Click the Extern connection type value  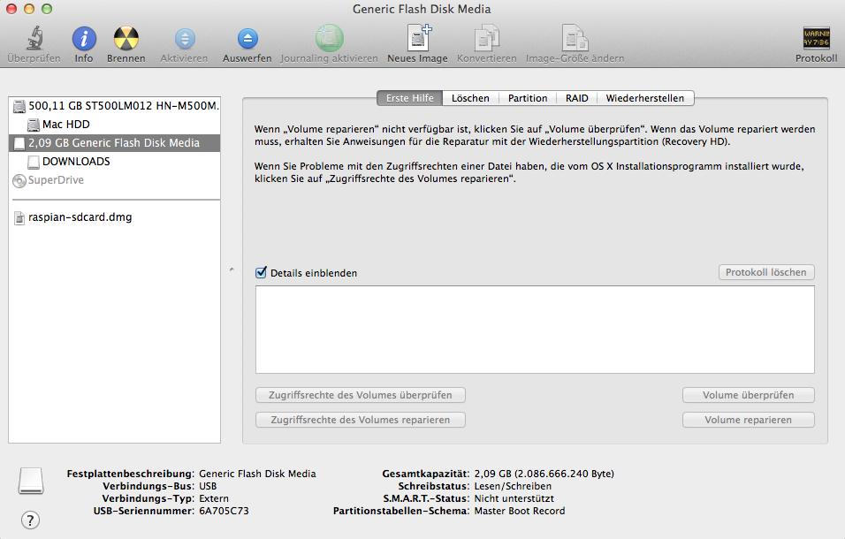214,498
